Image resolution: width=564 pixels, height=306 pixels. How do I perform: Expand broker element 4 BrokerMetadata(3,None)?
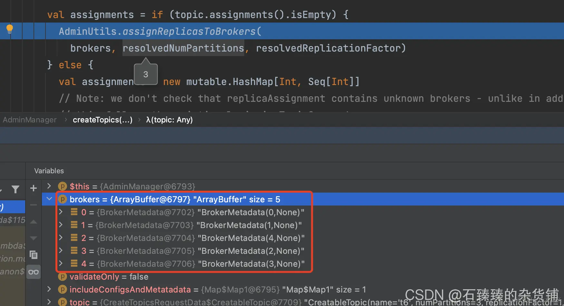[61, 263]
